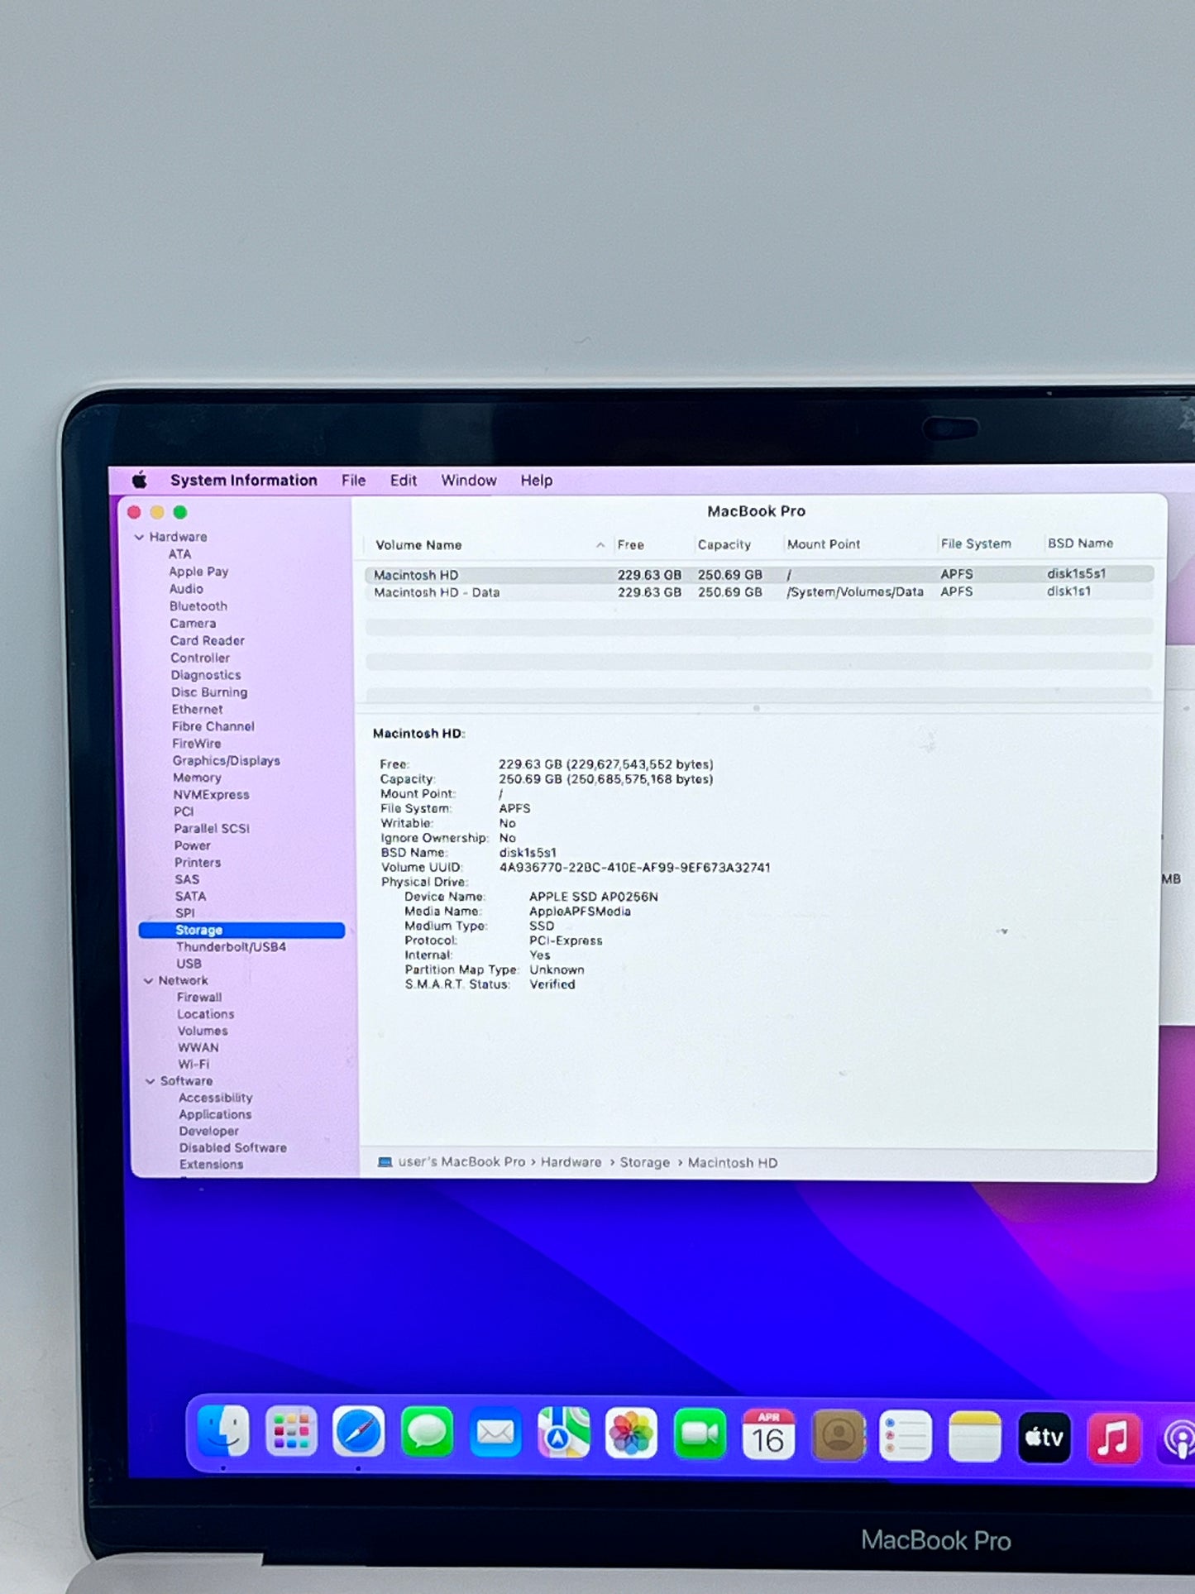1195x1594 pixels.
Task: Start FaceTime from the Dock
Action: click(x=700, y=1434)
